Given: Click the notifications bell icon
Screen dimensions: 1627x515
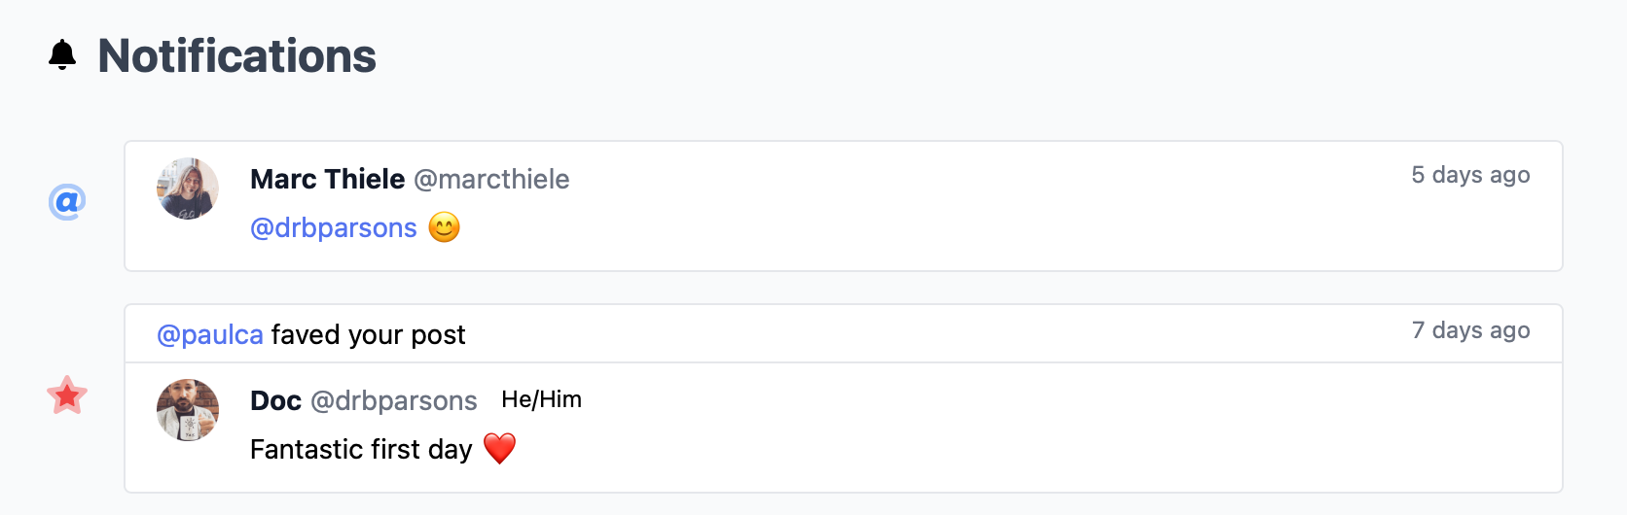Looking at the screenshot, I should (62, 55).
